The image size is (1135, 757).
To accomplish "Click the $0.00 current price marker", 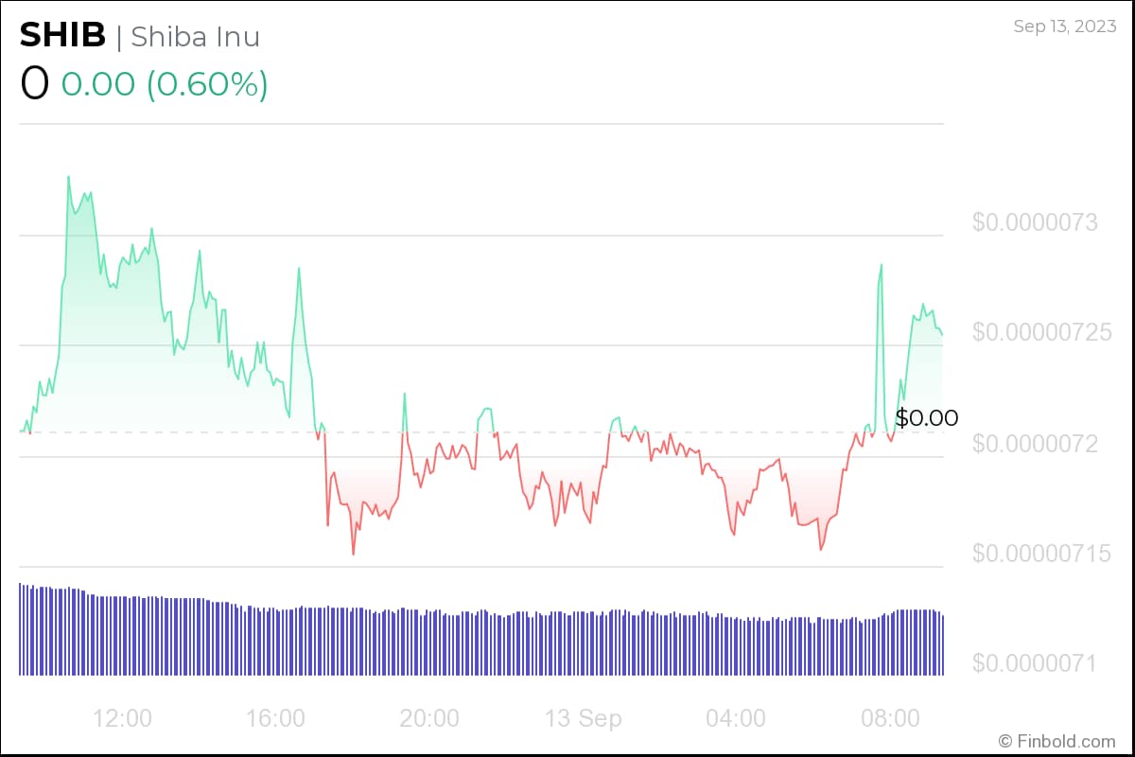I will (x=927, y=417).
